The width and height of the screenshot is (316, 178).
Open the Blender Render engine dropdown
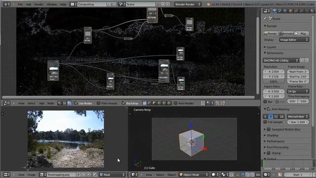pos(188,4)
